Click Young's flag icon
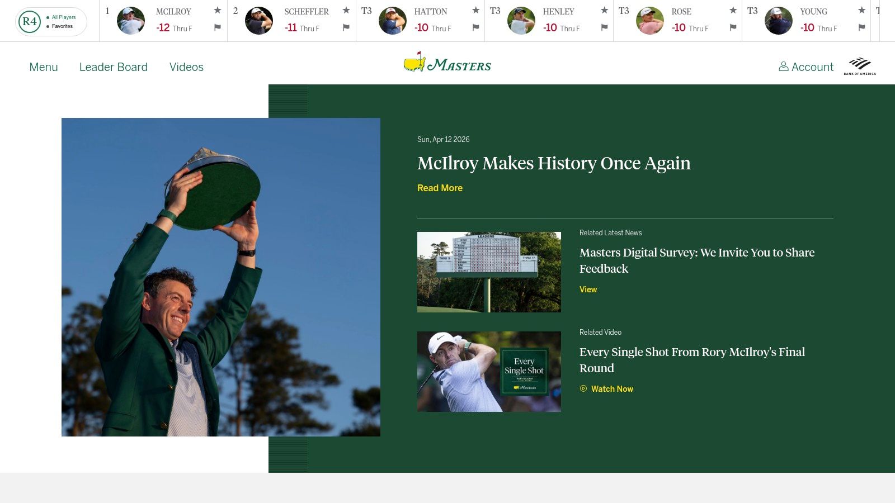 862,27
